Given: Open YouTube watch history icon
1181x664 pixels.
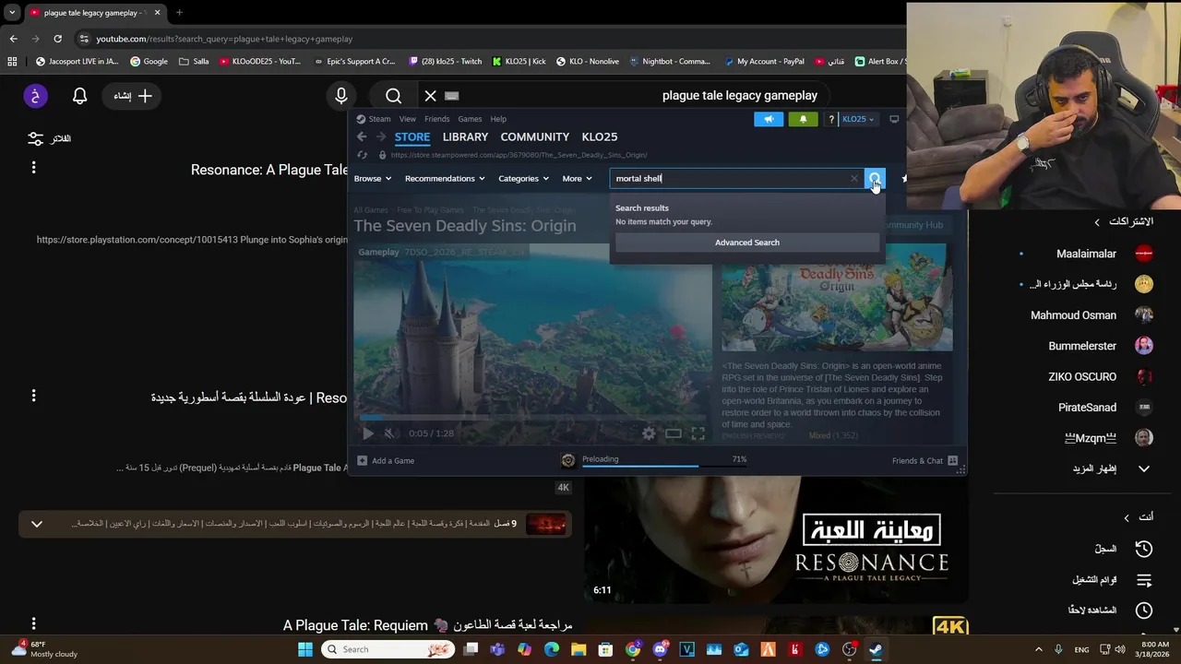Looking at the screenshot, I should 1144,549.
